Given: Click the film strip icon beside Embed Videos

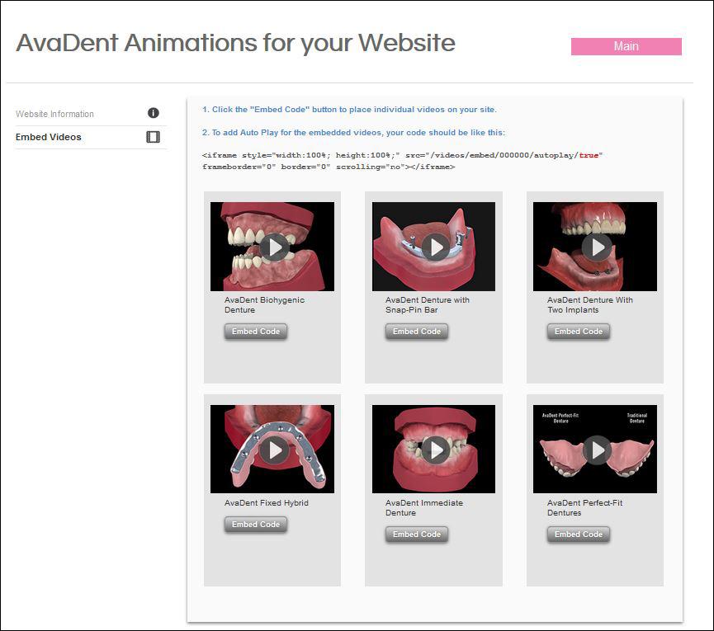Looking at the screenshot, I should point(153,137).
